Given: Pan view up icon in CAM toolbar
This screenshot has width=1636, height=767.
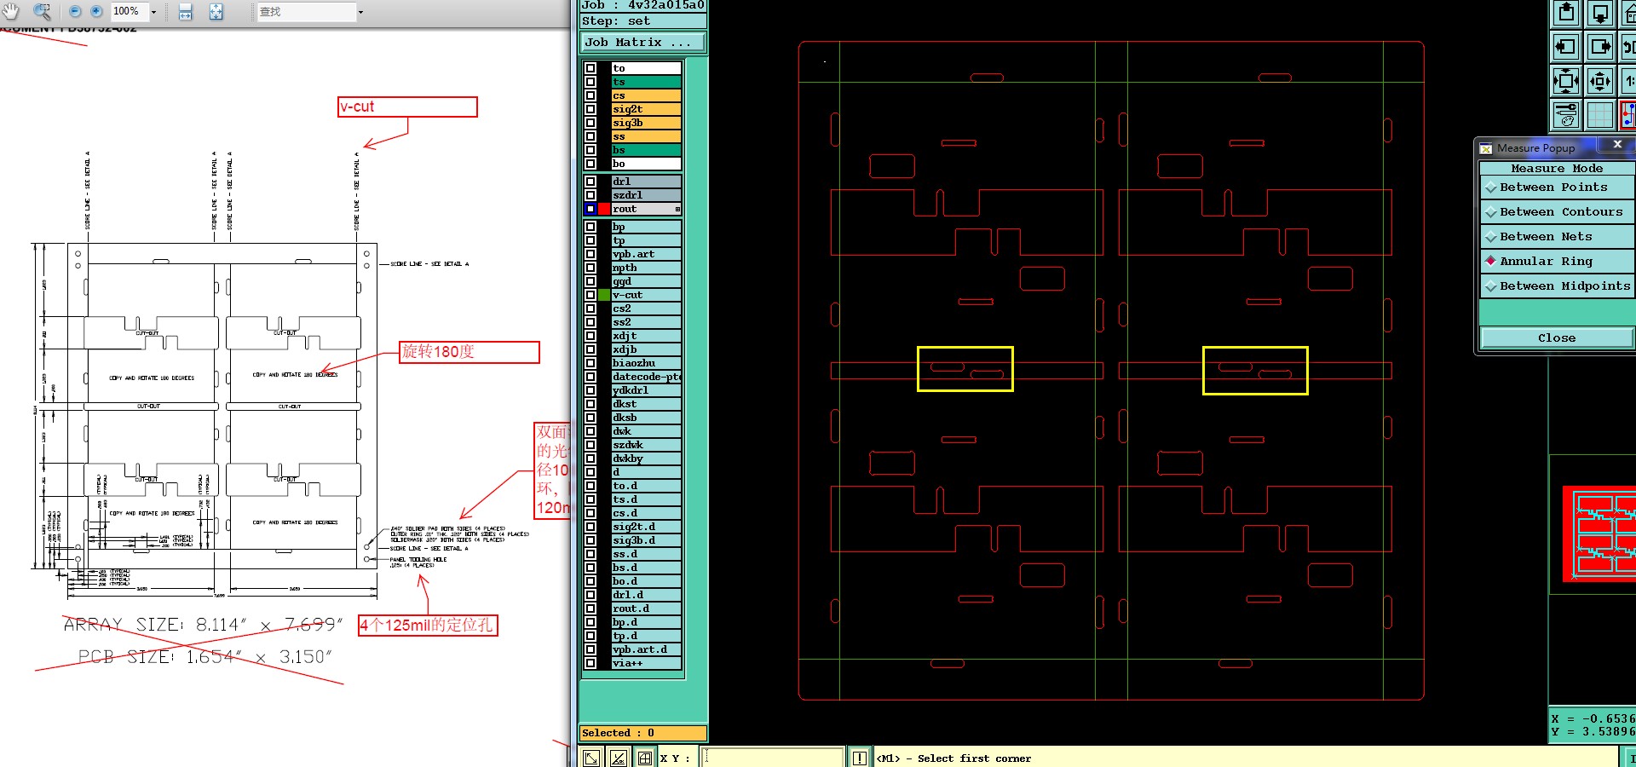Looking at the screenshot, I should [1566, 14].
